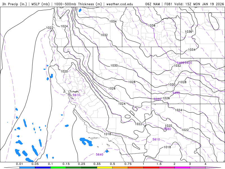Click the purple '5580' thickness label
The width and height of the screenshot is (225, 169).
(x=167, y=129)
